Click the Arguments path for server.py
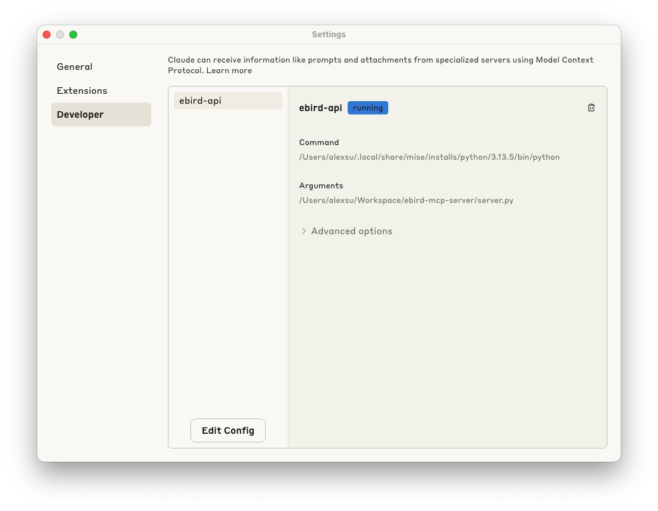 (x=406, y=200)
